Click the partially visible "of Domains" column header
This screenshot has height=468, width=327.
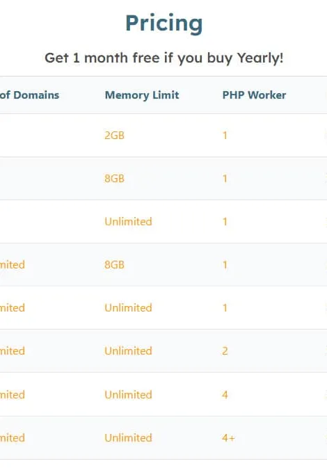point(29,95)
